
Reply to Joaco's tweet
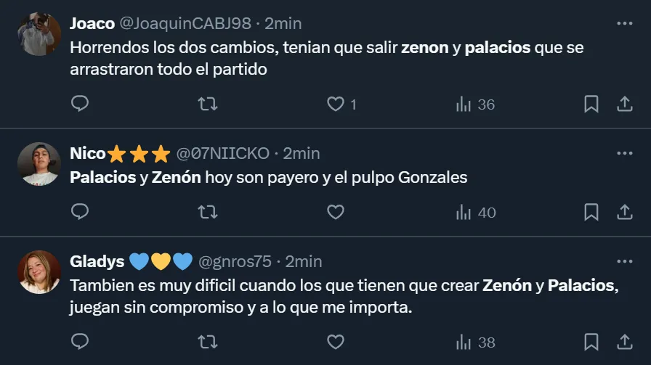pos(80,104)
